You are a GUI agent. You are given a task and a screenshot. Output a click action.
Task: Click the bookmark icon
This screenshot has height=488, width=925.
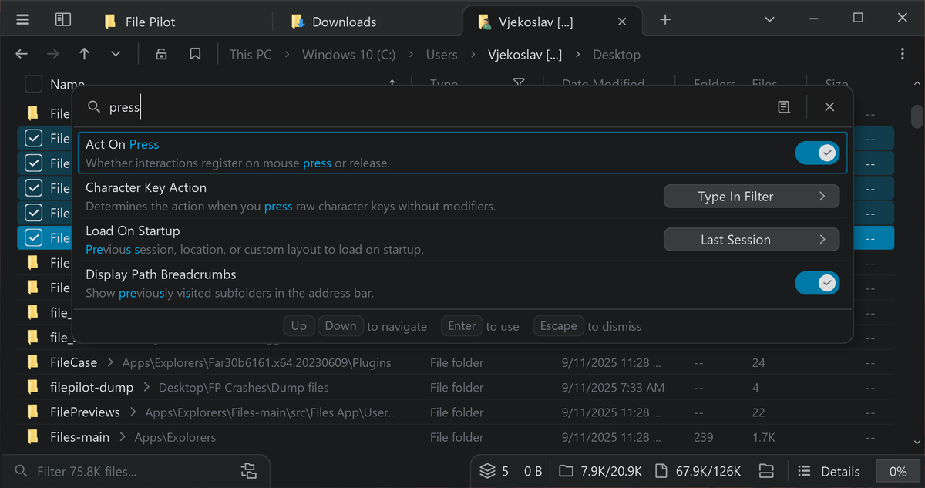click(x=195, y=54)
